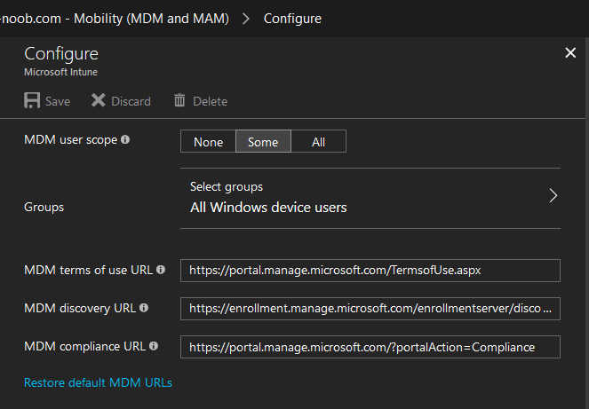This screenshot has width=589, height=409.
Task: Click the Microsoft Intune subtitle
Action: (60, 72)
